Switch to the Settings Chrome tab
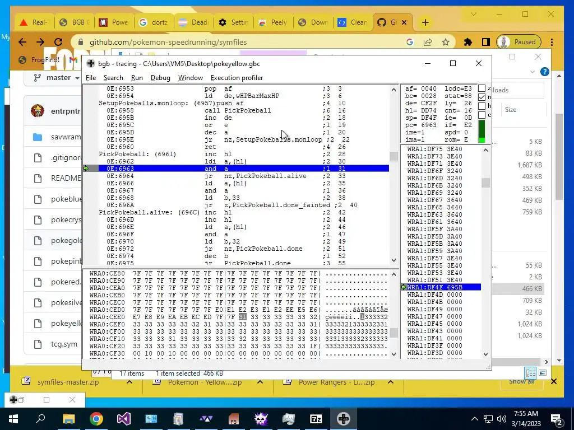The height and width of the screenshot is (430, 574). point(234,22)
